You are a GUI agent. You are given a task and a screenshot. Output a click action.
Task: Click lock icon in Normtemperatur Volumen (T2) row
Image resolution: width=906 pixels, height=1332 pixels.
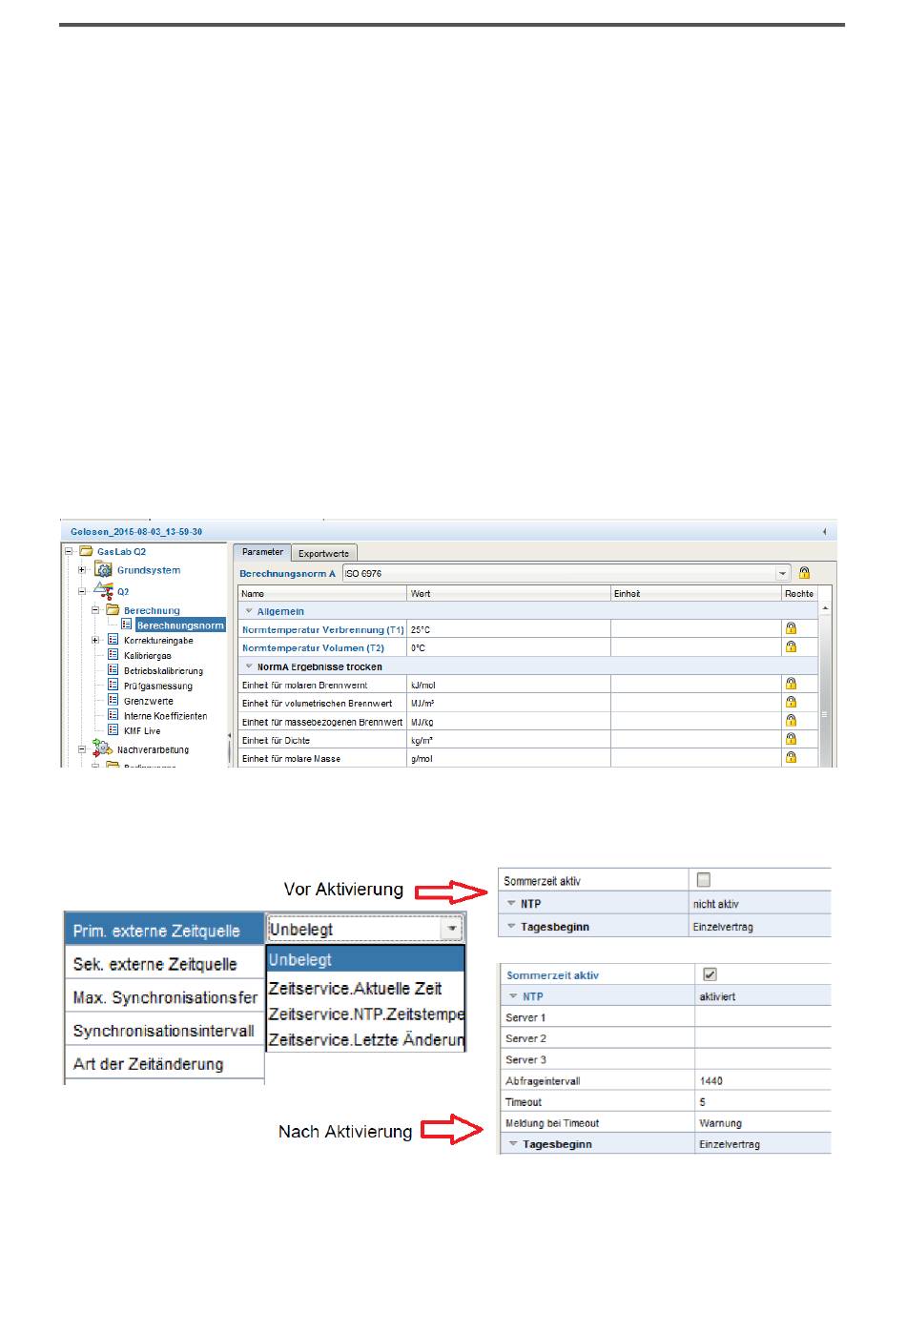791,647
